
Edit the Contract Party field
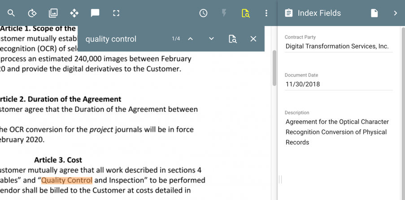(x=338, y=46)
